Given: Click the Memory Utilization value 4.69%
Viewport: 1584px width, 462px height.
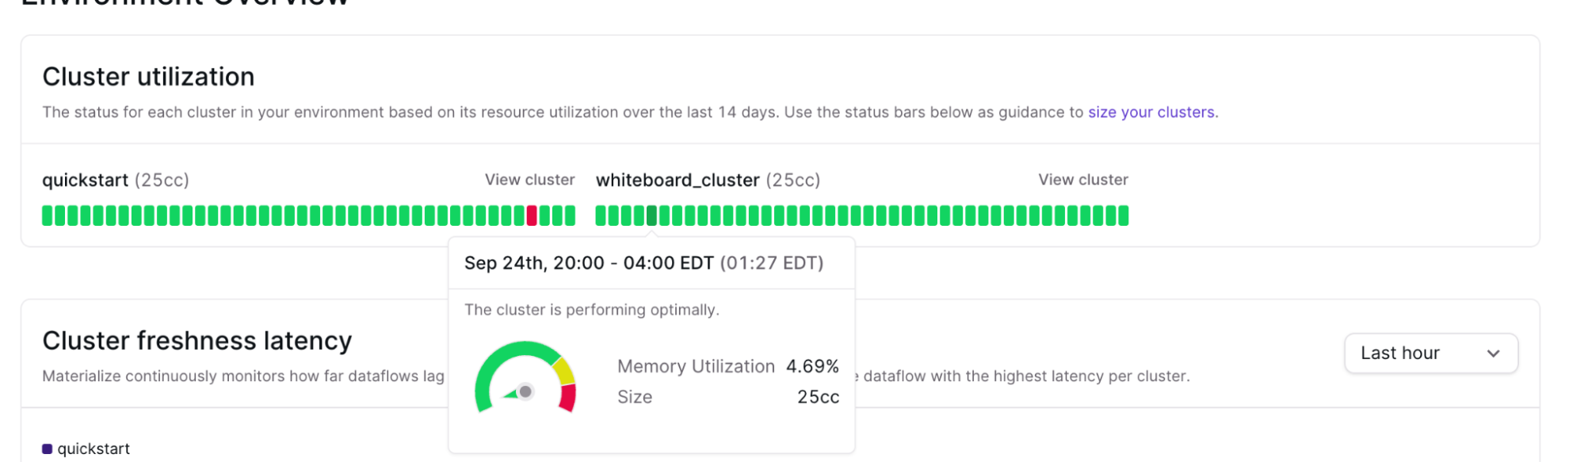Looking at the screenshot, I should [x=812, y=366].
